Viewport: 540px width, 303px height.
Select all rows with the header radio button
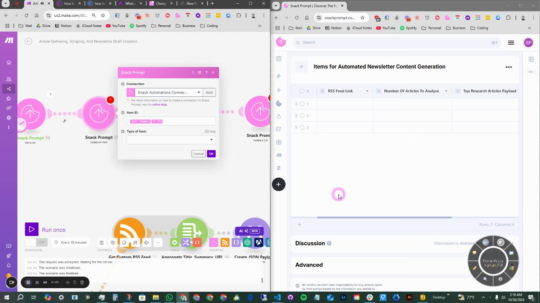point(302,91)
